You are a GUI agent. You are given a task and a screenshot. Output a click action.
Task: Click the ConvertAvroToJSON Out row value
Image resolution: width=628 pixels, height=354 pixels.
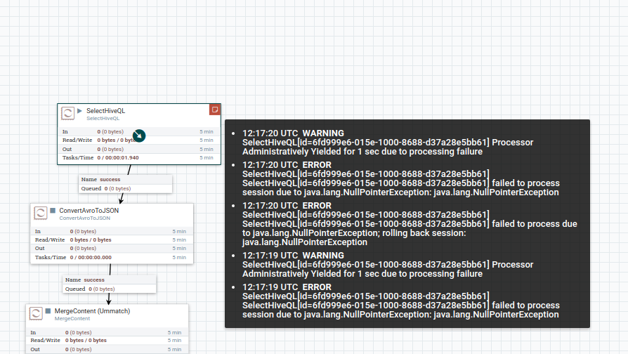pyautogui.click(x=83, y=248)
